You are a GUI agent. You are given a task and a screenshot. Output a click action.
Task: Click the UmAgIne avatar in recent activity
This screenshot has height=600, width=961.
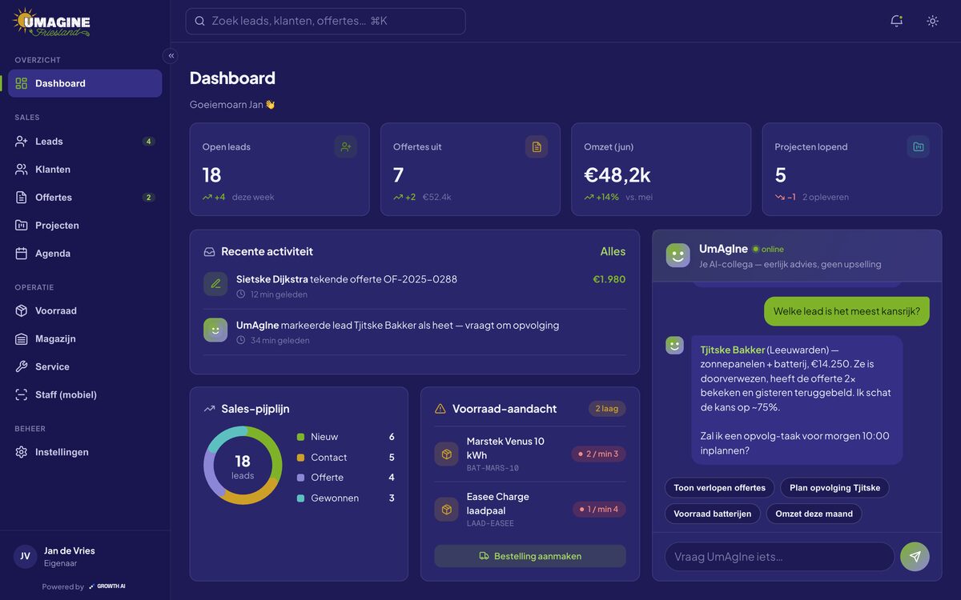(x=215, y=330)
